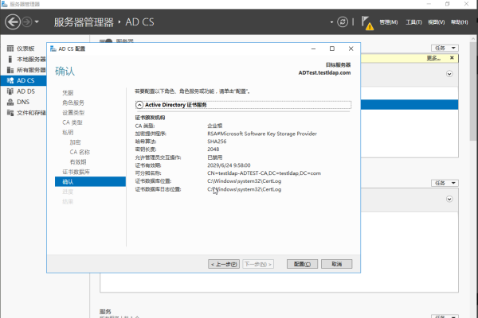Viewport: 478px width, 318px height.
Task: Click the refresh icon in the header
Action: click(343, 22)
